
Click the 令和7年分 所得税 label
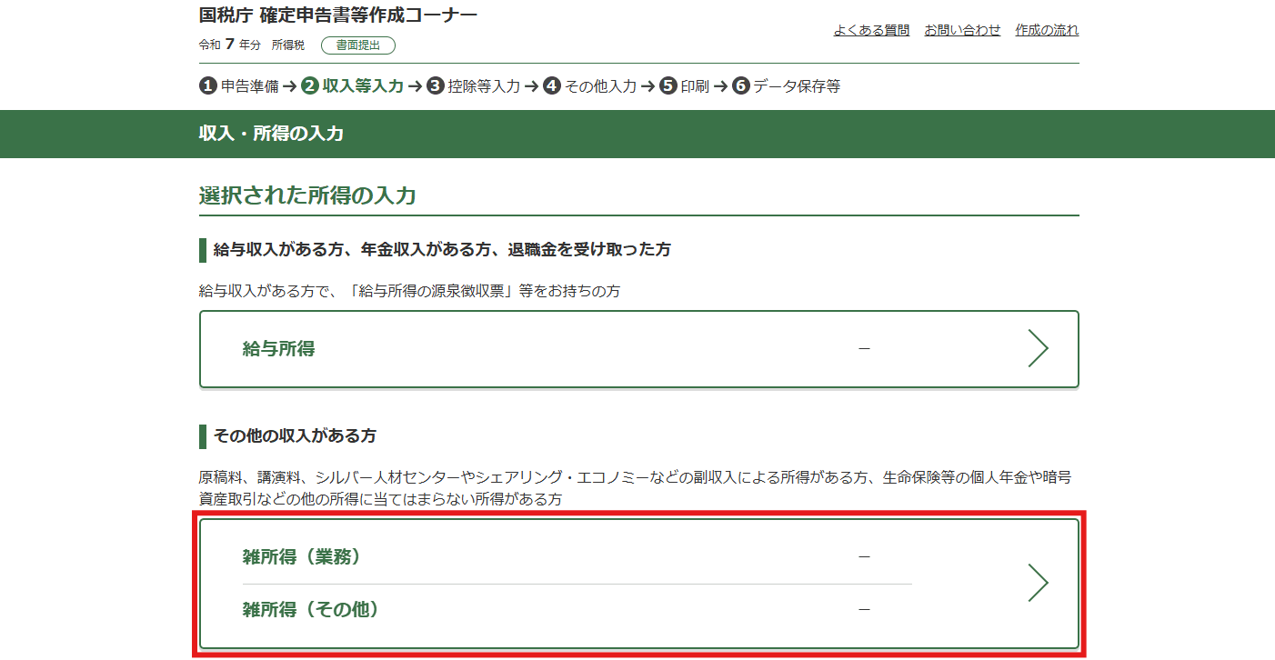(x=251, y=45)
